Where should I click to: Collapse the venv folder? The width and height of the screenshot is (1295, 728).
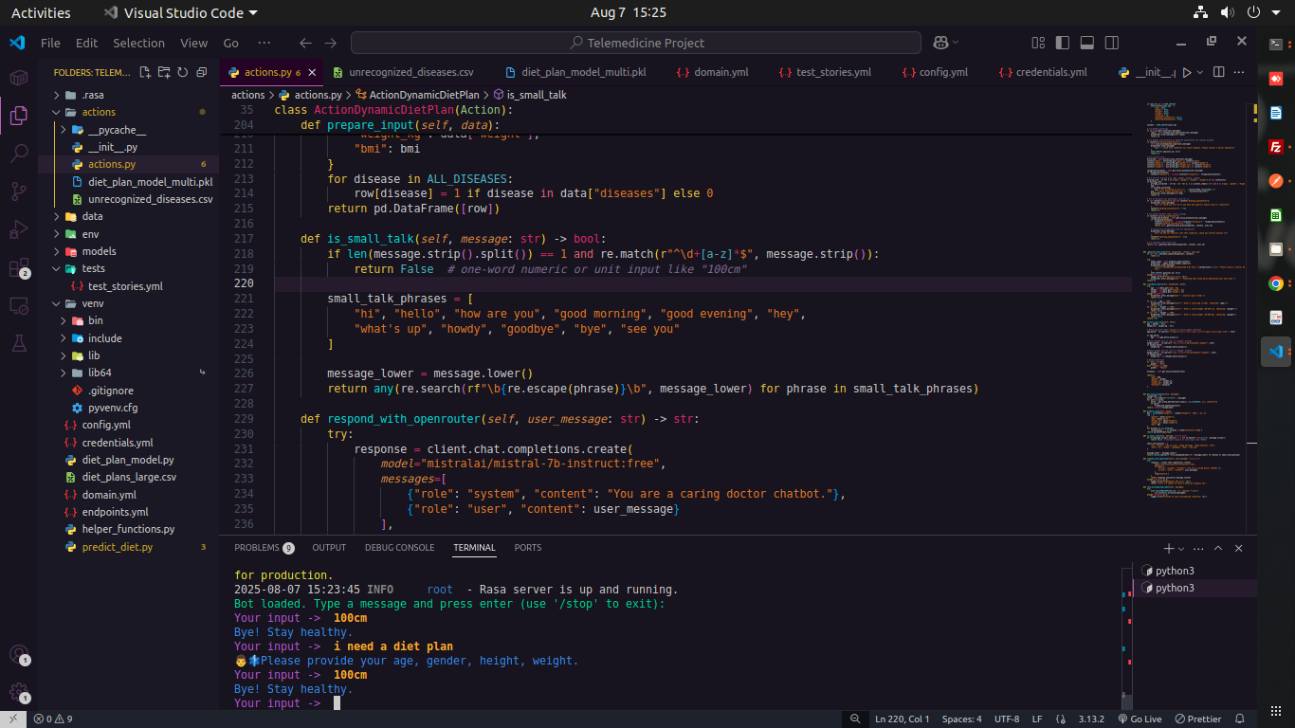tap(92, 303)
